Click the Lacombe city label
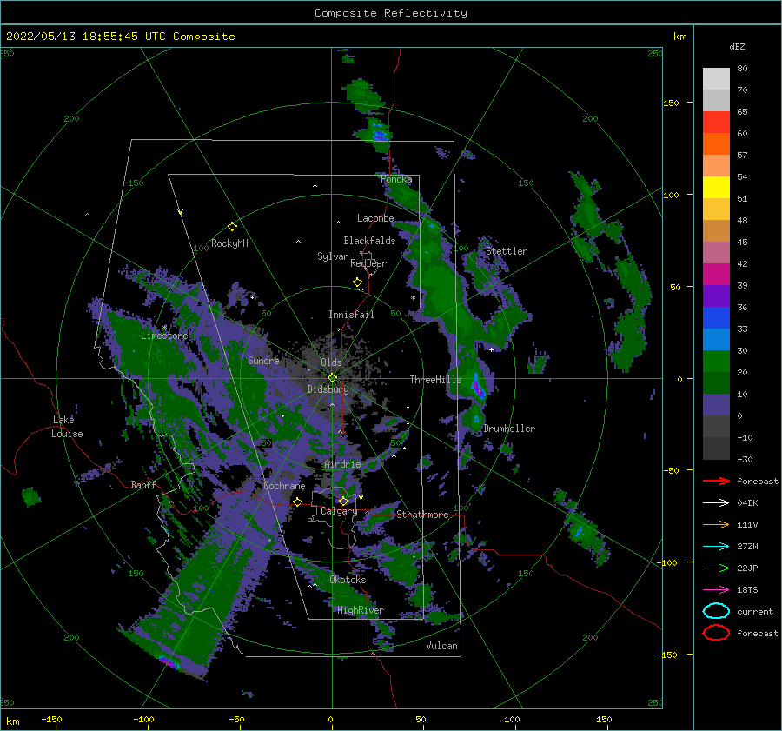The width and height of the screenshot is (782, 731). [x=375, y=218]
